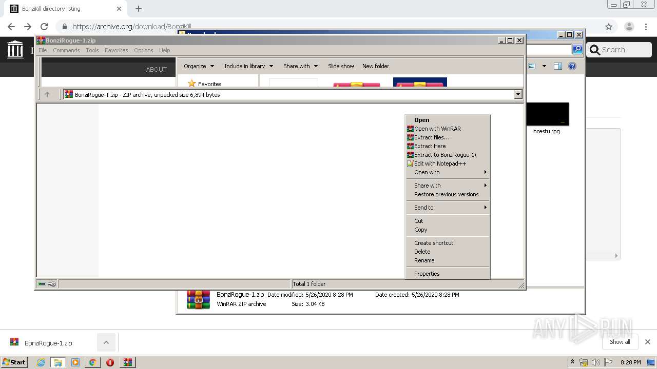Screen dimensions: 657x369
Task: Click volume speaker tray icon
Action: coord(595,362)
